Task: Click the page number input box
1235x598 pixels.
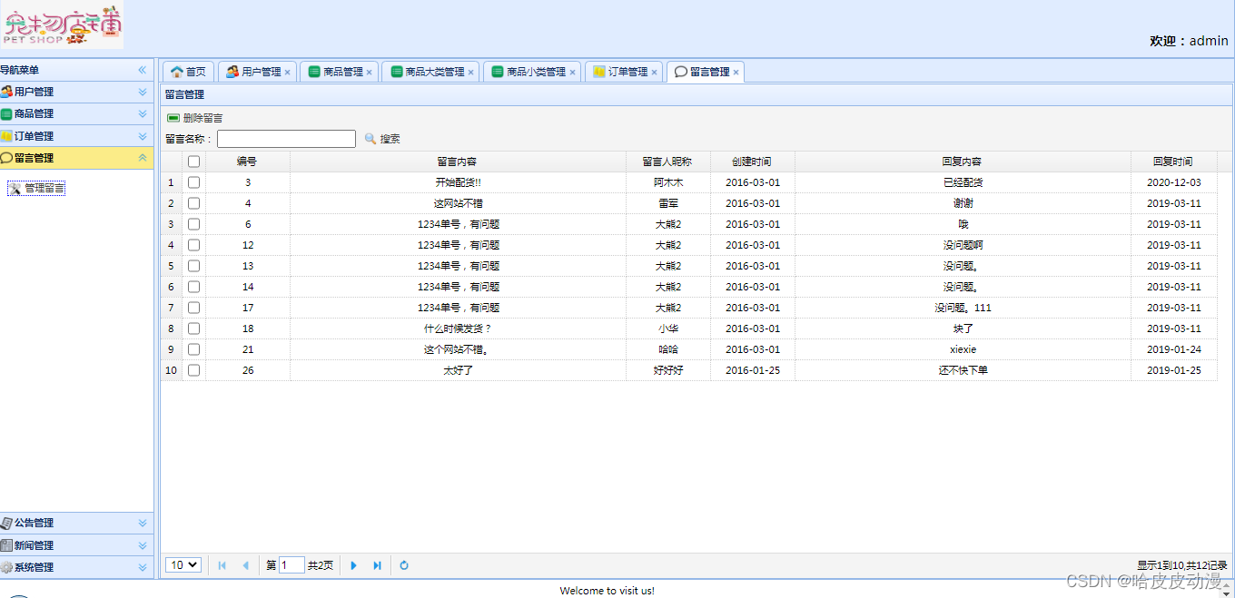Action: [x=291, y=565]
